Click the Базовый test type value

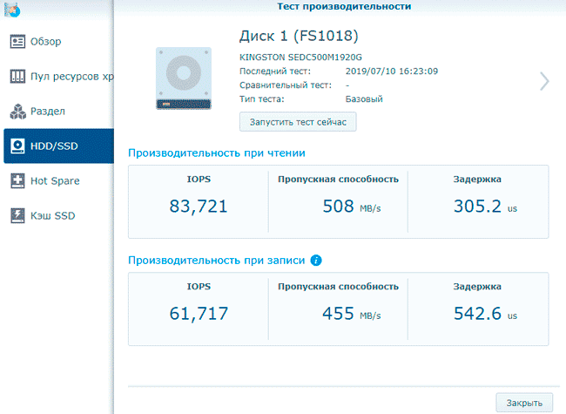364,99
